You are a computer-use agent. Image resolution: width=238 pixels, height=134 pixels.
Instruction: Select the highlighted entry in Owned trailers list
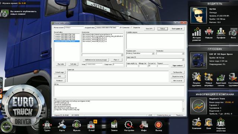pyautogui.click(x=67, y=41)
